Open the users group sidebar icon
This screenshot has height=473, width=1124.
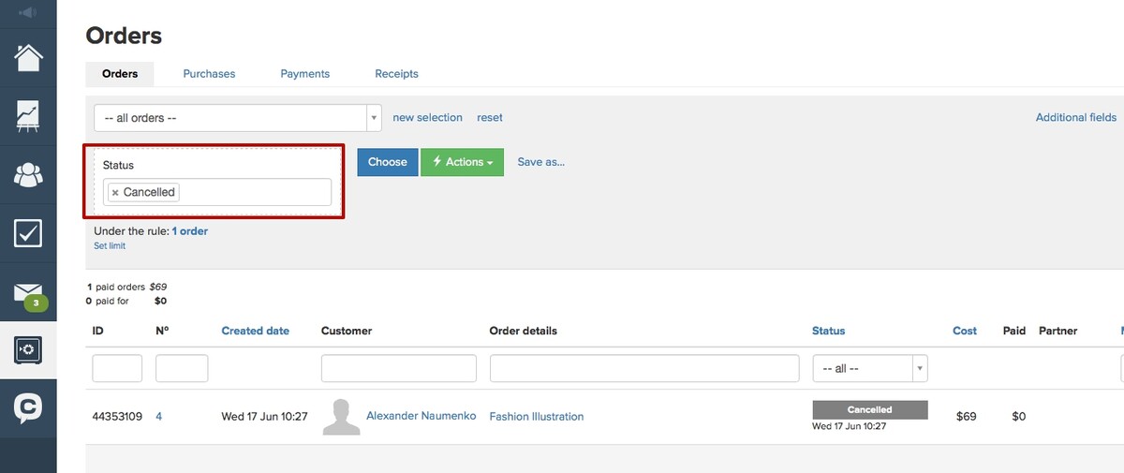[28, 174]
